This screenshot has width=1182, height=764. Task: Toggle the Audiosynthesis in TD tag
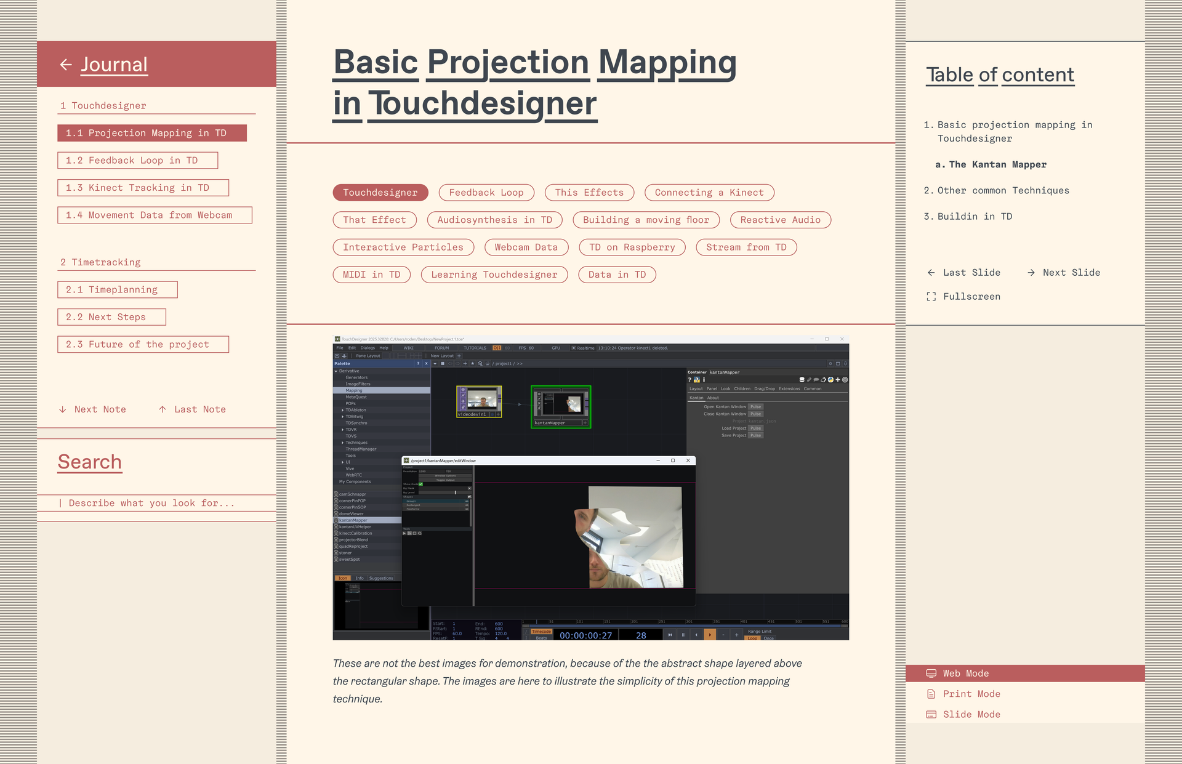[495, 220]
